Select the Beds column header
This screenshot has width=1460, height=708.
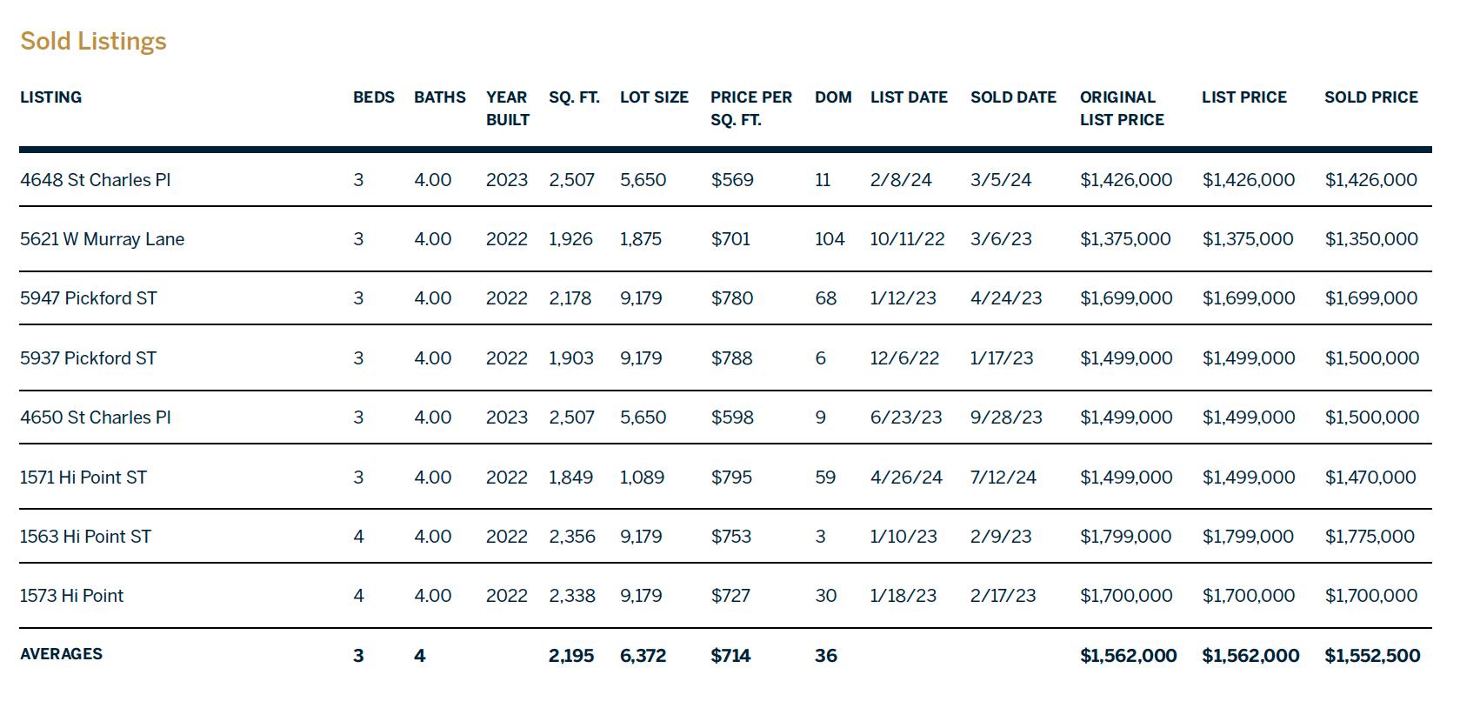[374, 97]
